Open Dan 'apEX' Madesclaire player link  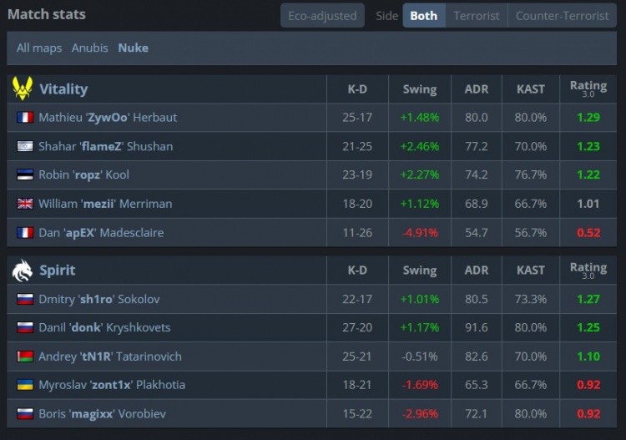pyautogui.click(x=101, y=232)
